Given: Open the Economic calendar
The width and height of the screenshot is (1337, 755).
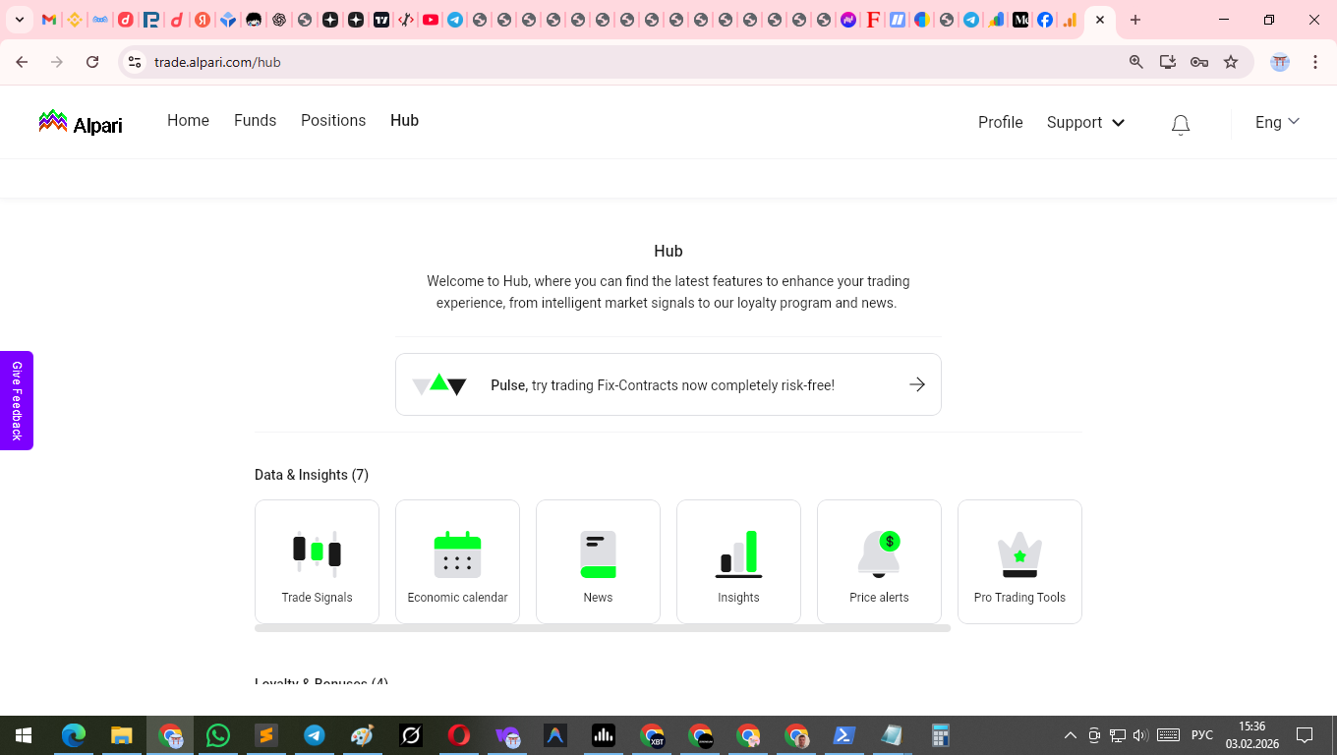Looking at the screenshot, I should [457, 561].
